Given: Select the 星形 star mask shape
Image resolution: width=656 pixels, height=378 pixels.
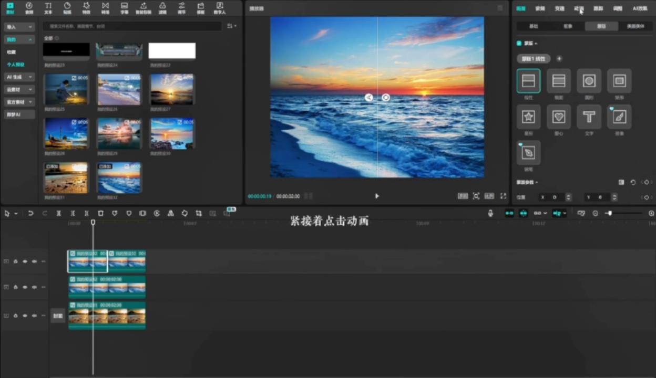Looking at the screenshot, I should pos(528,117).
